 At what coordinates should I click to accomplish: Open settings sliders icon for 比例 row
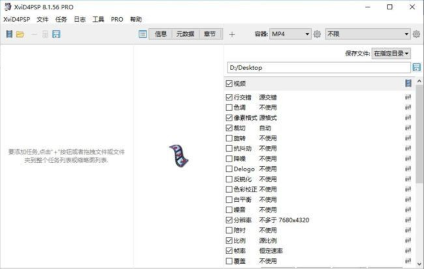coord(408,240)
